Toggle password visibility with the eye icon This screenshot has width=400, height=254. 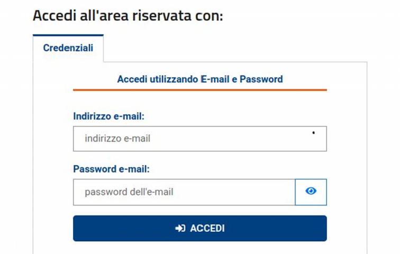pos(311,192)
